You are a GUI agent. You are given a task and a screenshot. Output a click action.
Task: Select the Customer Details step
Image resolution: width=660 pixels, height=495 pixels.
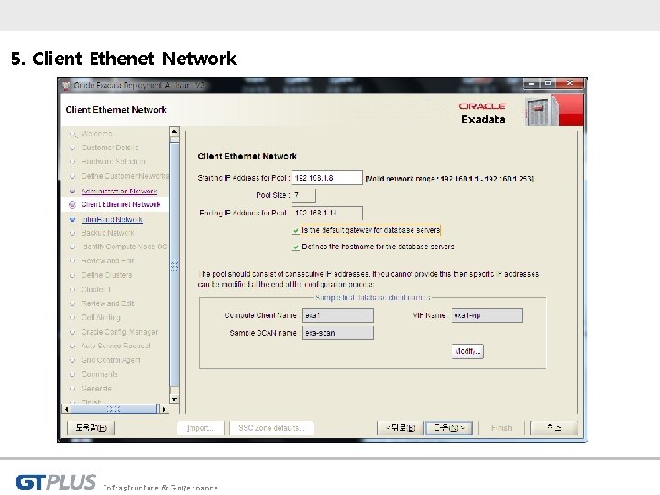(110, 148)
